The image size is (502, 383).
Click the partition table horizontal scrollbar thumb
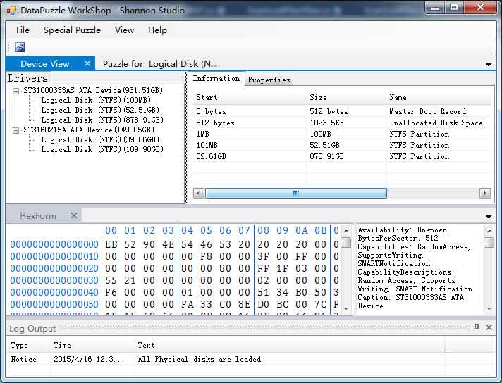point(295,193)
